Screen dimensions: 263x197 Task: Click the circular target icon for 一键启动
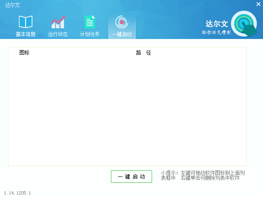(x=122, y=22)
